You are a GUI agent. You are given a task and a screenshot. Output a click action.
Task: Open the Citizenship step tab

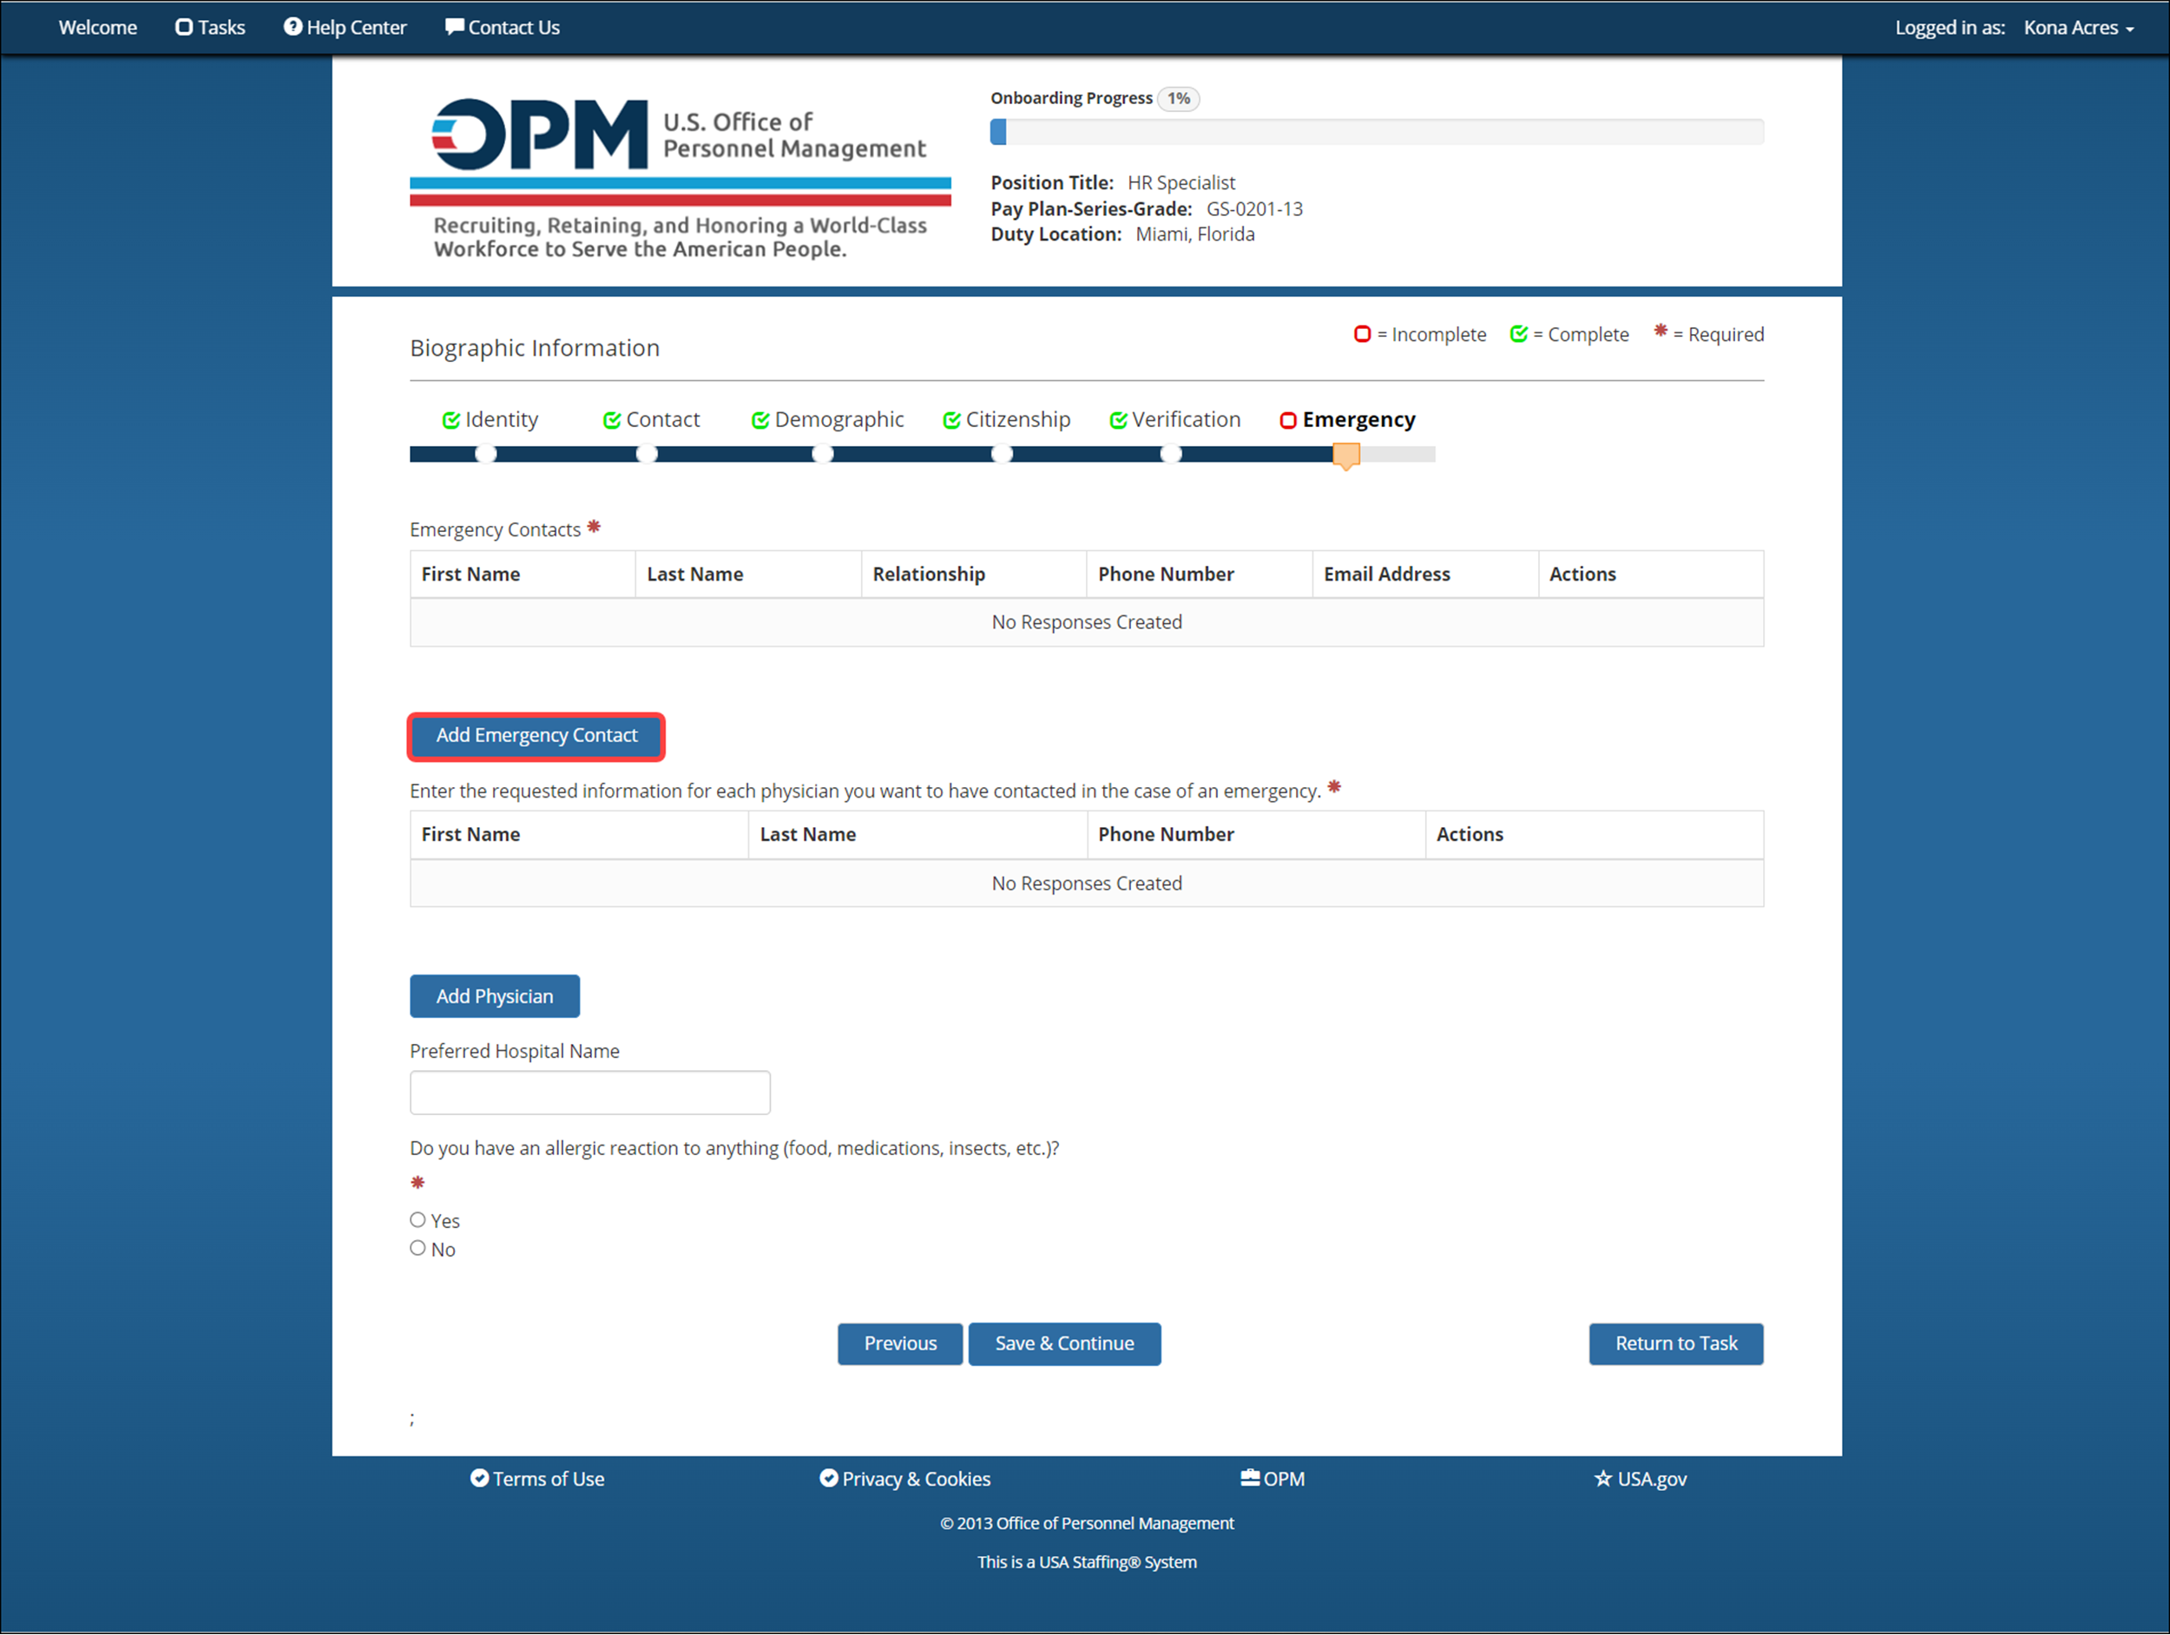click(1007, 420)
